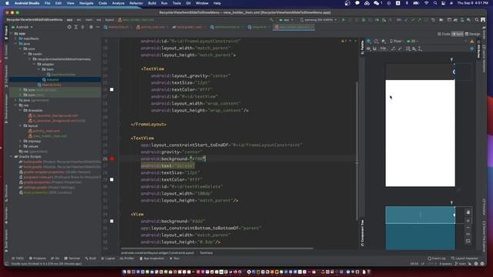Viewport: 493px width, 277px height.
Task: Open the Refactor menu
Action: [x=136, y=3]
